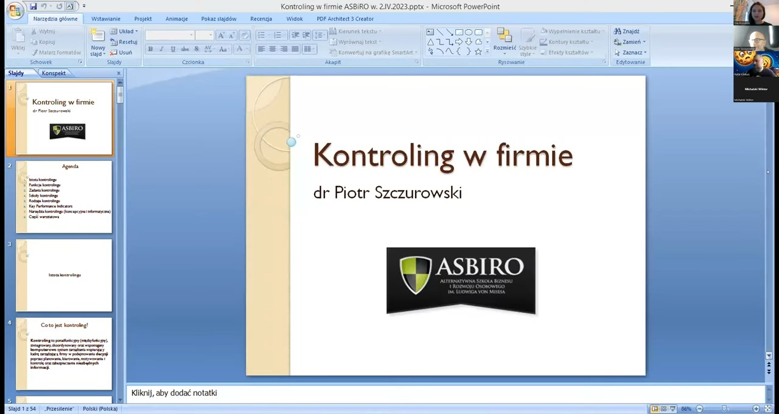Click the Redo icon in Quick Access Toolbar
This screenshot has height=414, width=779.
point(59,6)
